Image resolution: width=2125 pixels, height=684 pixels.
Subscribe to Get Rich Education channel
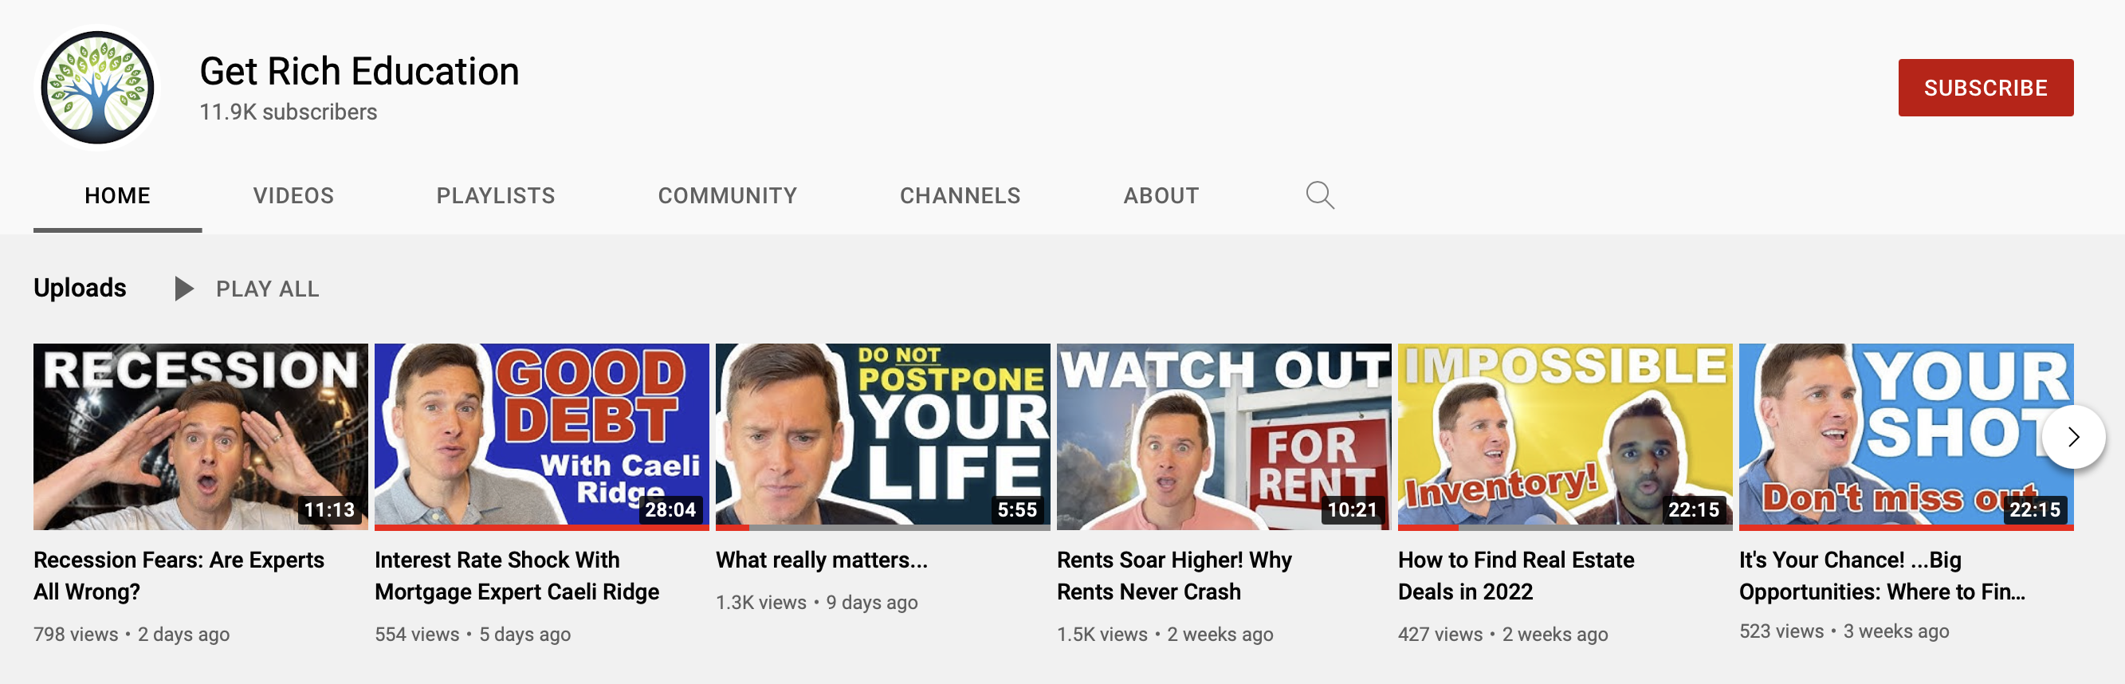coord(1985,88)
